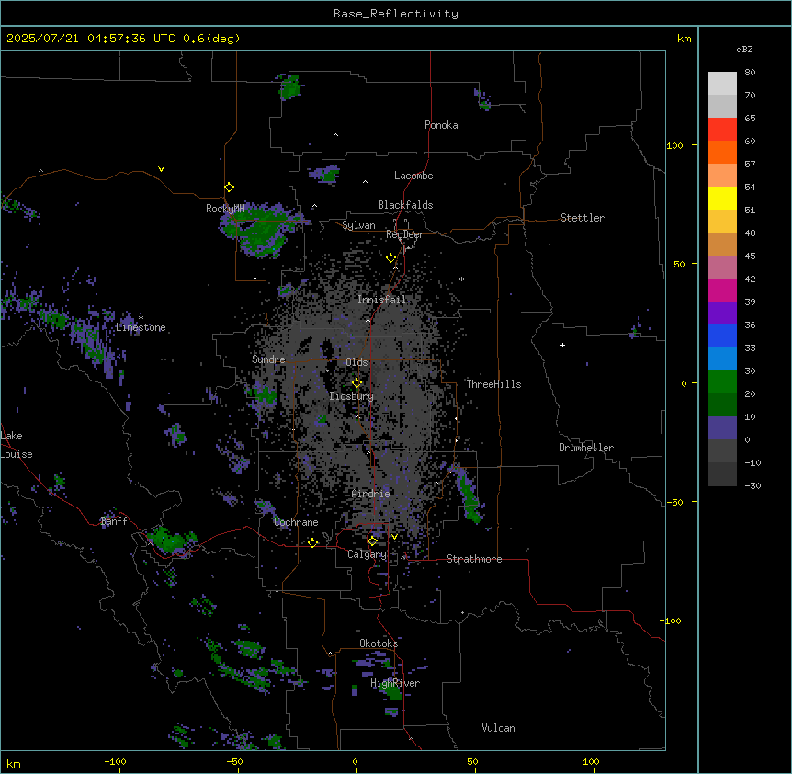Click the Sundre label
792x774 pixels.
(268, 359)
